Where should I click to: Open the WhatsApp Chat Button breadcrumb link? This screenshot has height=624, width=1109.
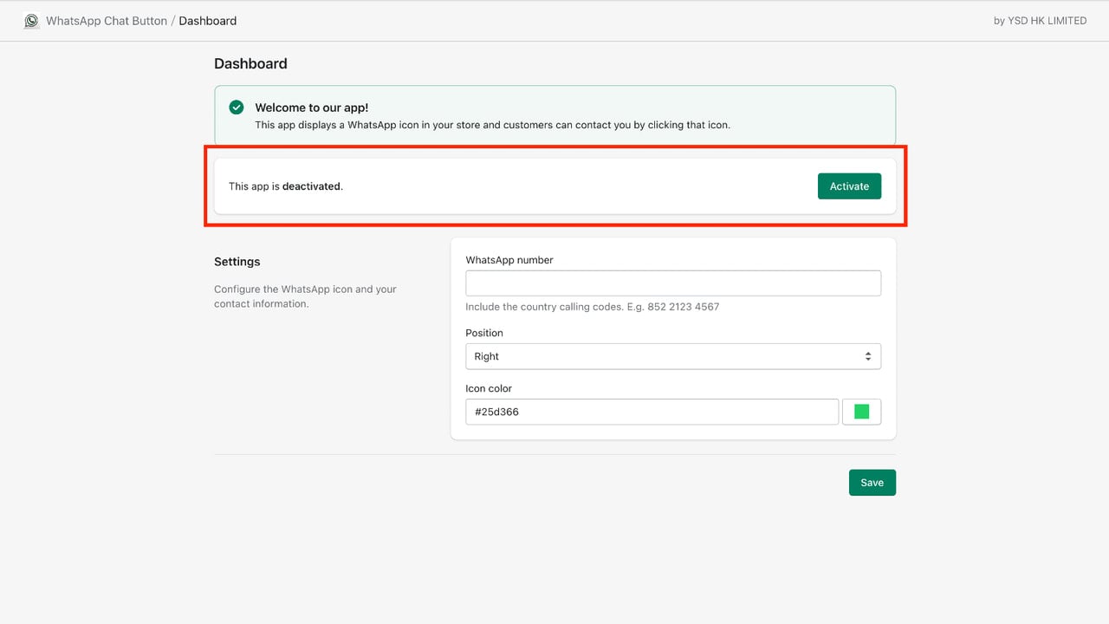tap(107, 21)
